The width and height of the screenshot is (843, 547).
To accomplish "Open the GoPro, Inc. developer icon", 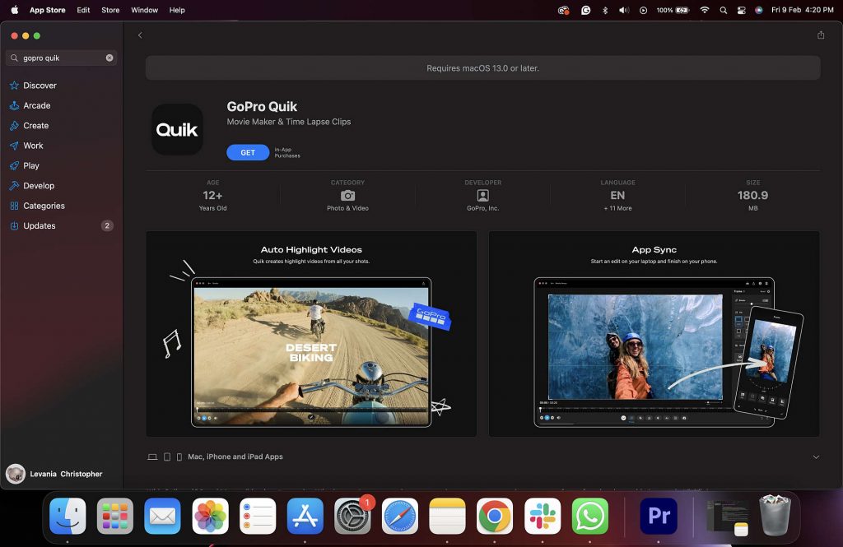I will click(x=482, y=196).
